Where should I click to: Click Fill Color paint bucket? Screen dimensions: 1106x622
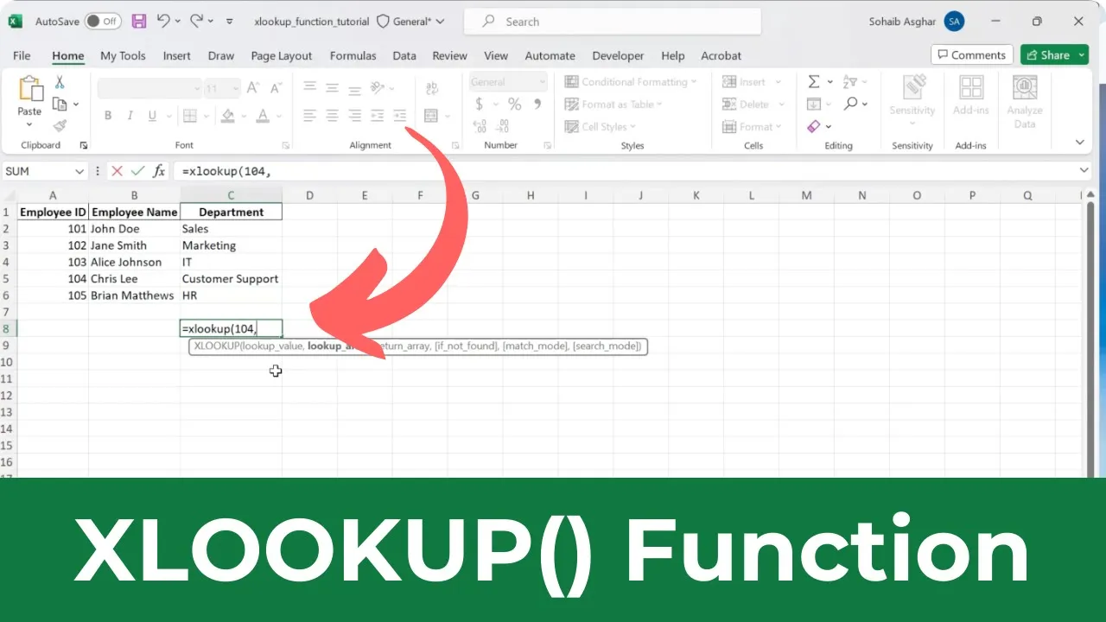pos(228,116)
